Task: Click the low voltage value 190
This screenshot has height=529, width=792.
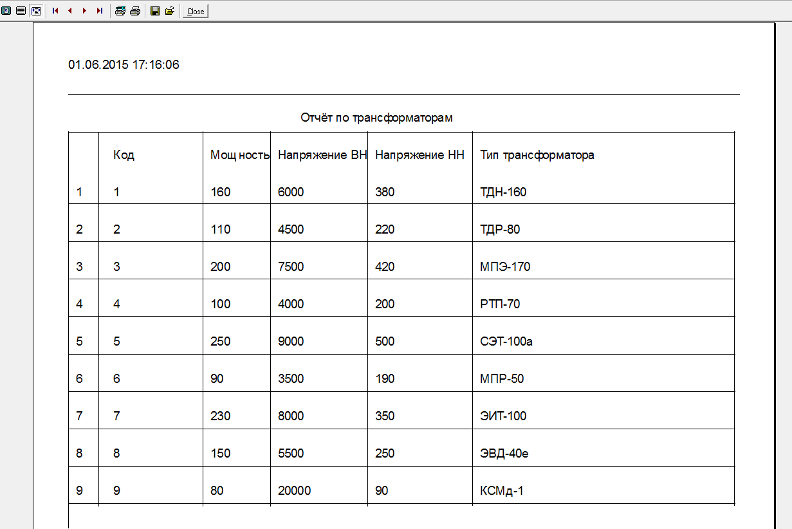Action: [x=385, y=378]
